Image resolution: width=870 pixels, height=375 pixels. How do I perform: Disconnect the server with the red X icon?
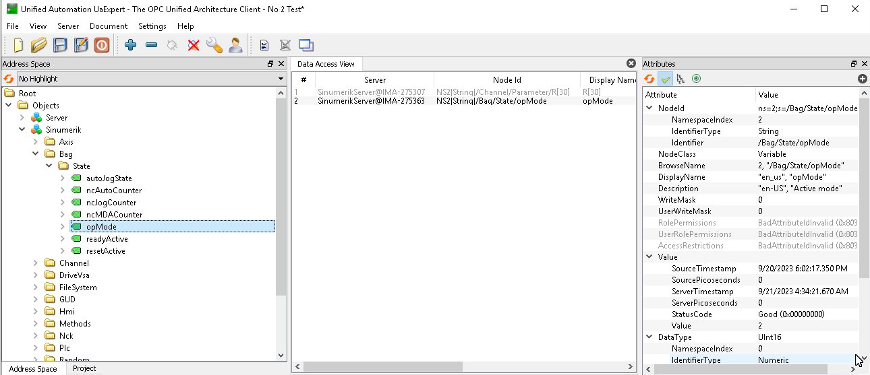pyautogui.click(x=194, y=45)
